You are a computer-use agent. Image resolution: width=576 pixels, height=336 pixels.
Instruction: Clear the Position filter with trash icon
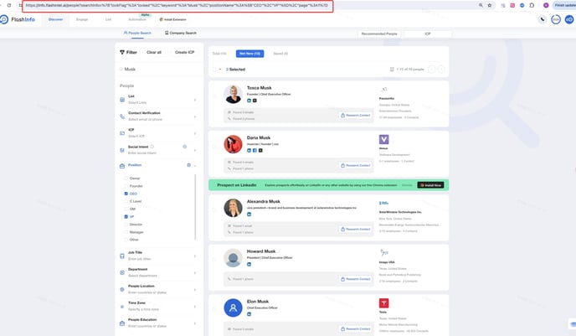coord(189,165)
